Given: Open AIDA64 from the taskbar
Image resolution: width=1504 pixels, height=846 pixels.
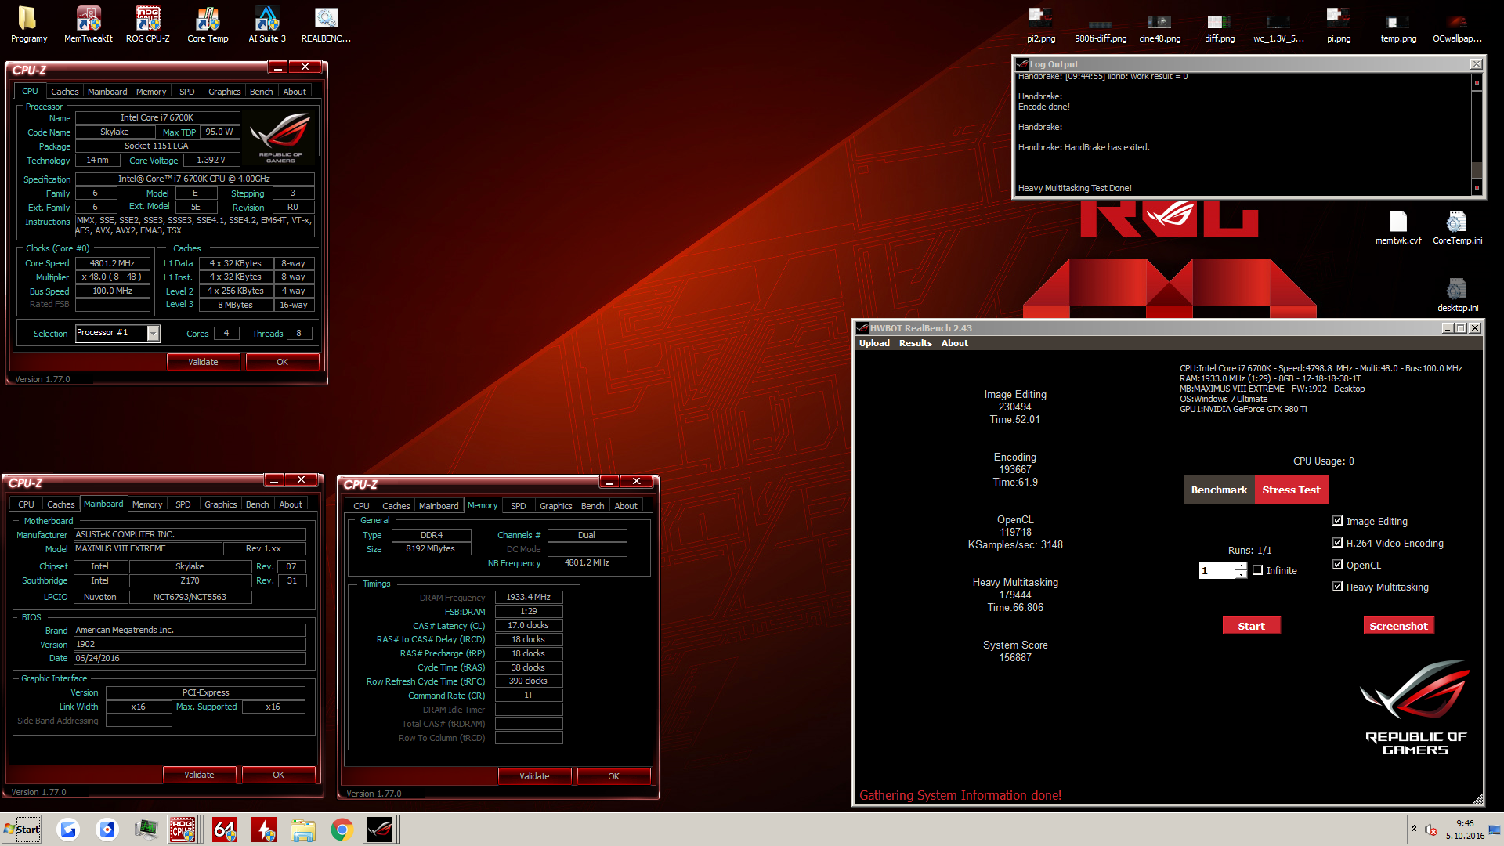Looking at the screenshot, I should coord(224,830).
